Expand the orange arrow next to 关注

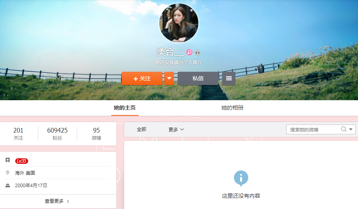point(169,78)
